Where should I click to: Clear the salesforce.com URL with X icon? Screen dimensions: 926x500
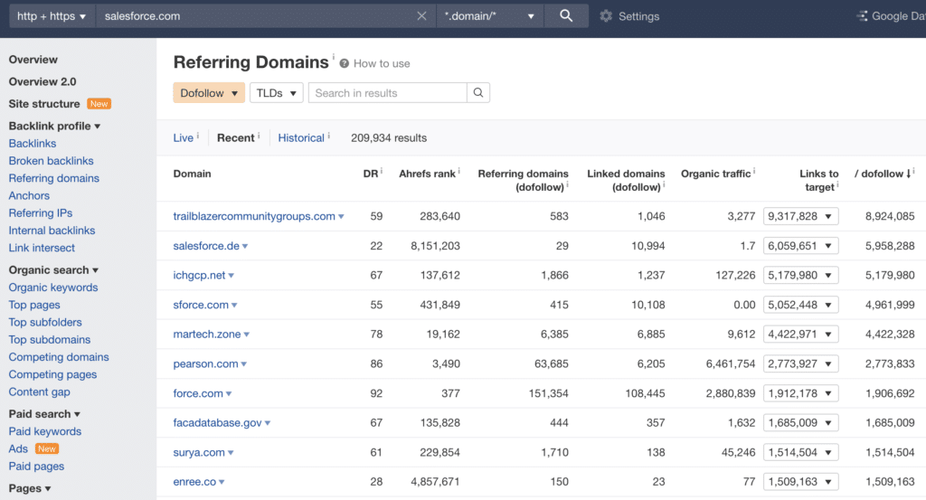point(422,16)
